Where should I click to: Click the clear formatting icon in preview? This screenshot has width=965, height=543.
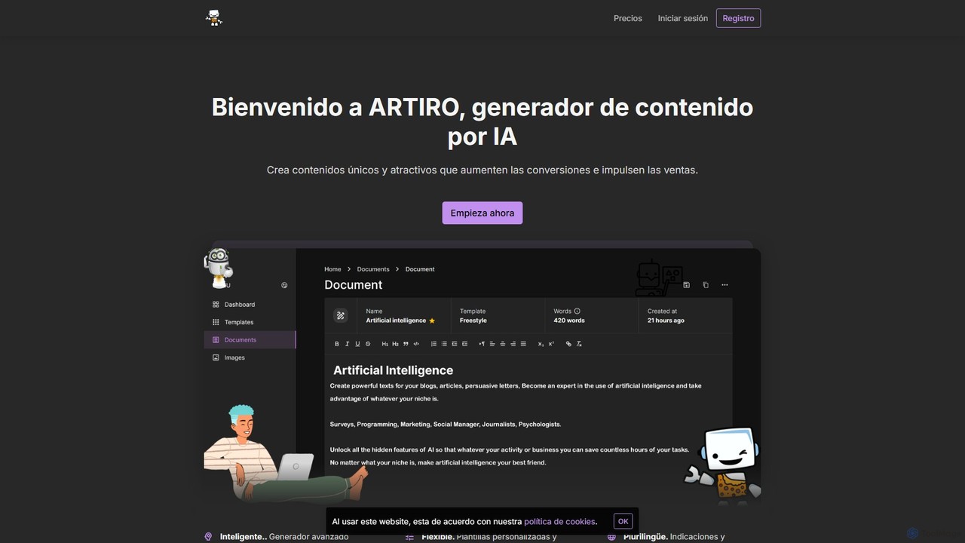(579, 344)
